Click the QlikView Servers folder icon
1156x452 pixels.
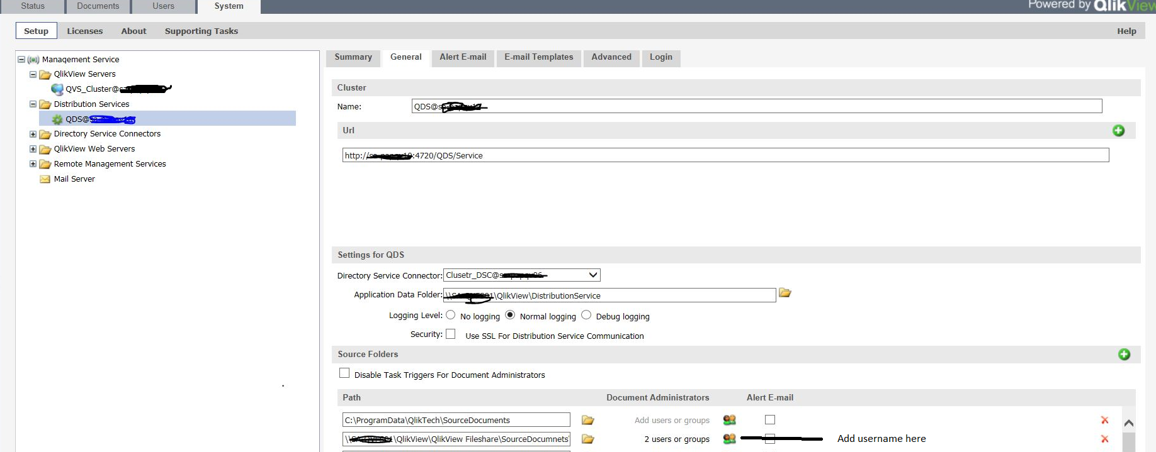pos(45,74)
